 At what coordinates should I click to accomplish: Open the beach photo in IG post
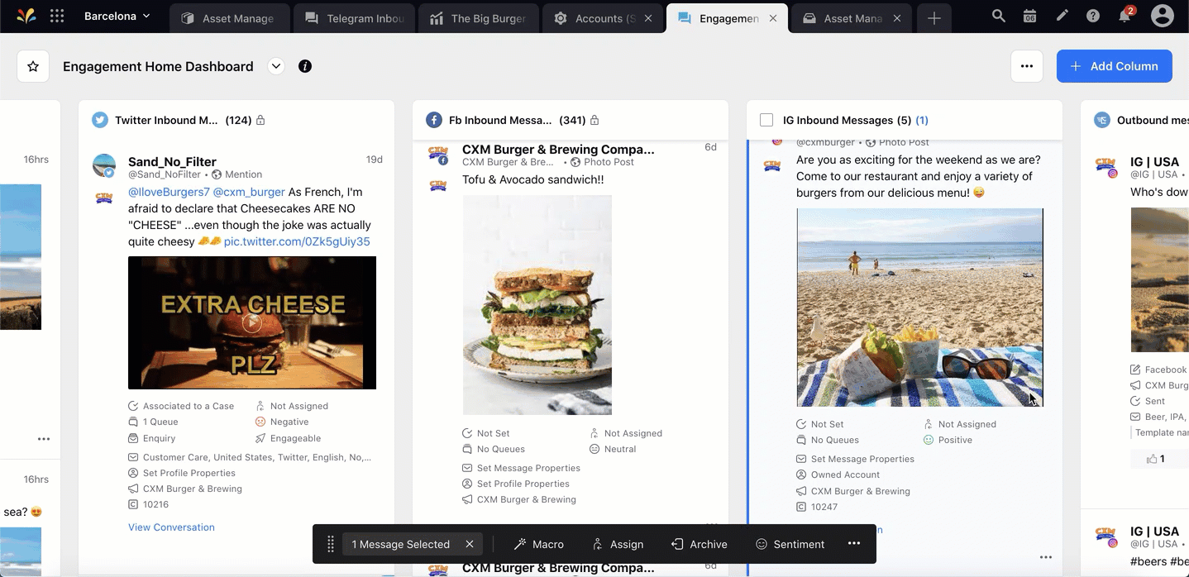pos(920,308)
